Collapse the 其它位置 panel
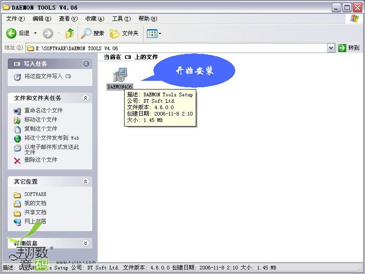The height and width of the screenshot is (274, 365). [x=86, y=181]
